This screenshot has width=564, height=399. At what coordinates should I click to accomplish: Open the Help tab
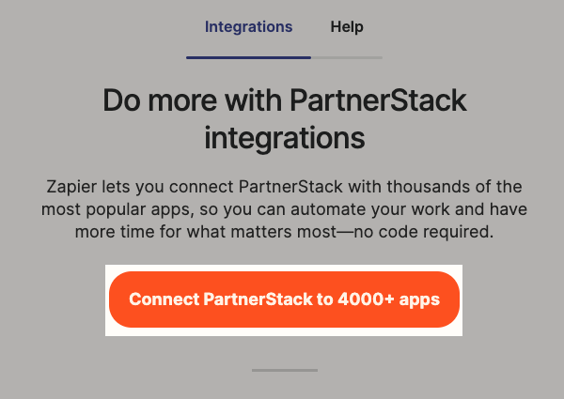tap(347, 27)
